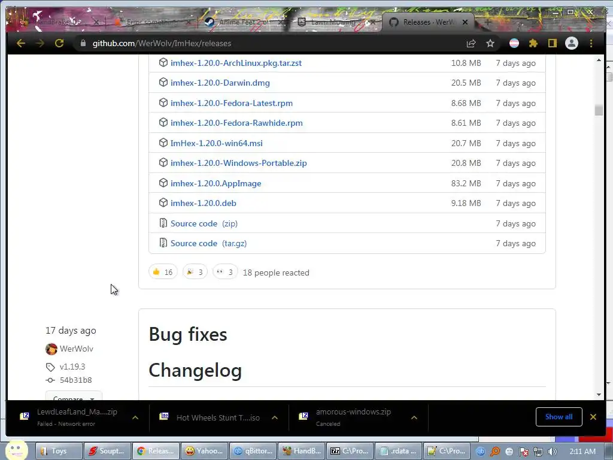Viewport: 613px width, 460px height.
Task: Open the side panel icon in Chrome toolbar
Action: (552, 43)
